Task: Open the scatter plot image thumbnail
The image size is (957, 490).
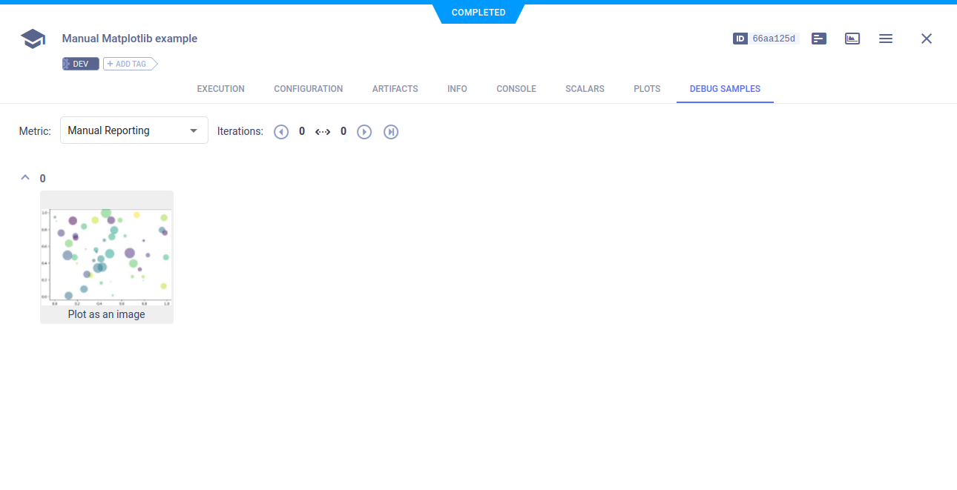Action: click(107, 256)
